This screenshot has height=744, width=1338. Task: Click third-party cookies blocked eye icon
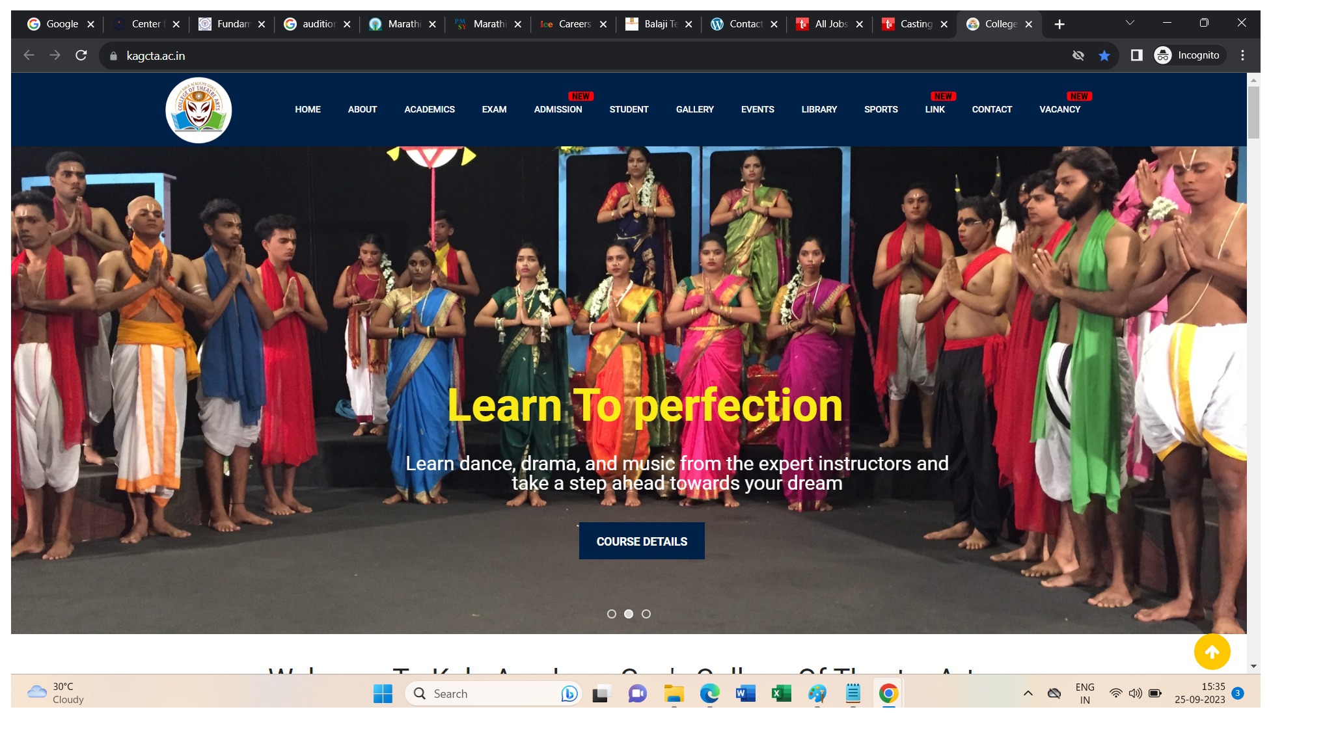coord(1078,56)
